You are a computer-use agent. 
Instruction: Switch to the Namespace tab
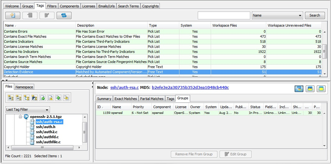click(24, 87)
